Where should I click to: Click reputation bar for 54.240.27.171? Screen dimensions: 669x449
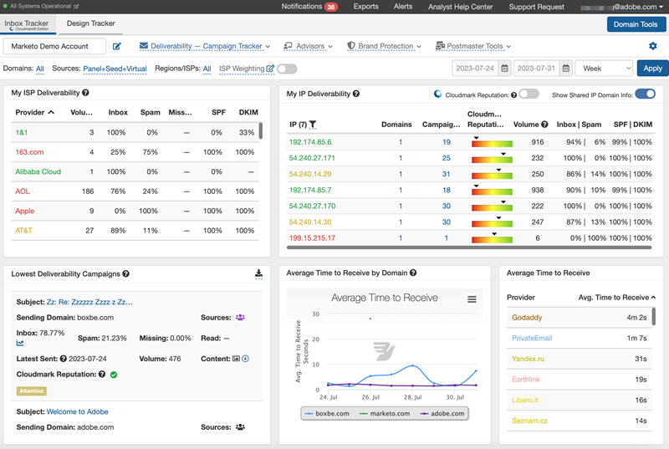pos(492,159)
